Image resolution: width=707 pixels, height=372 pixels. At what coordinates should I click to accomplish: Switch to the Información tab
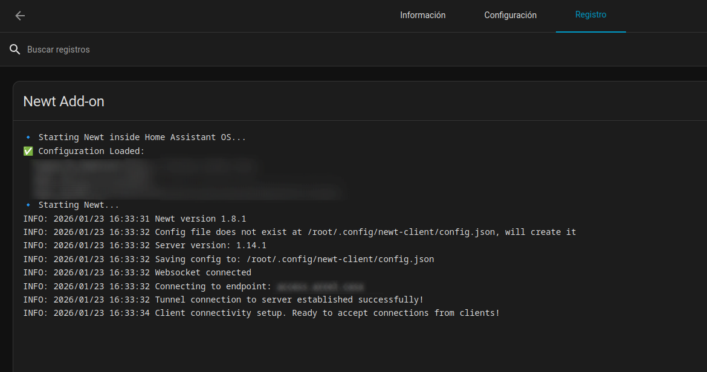pyautogui.click(x=422, y=16)
